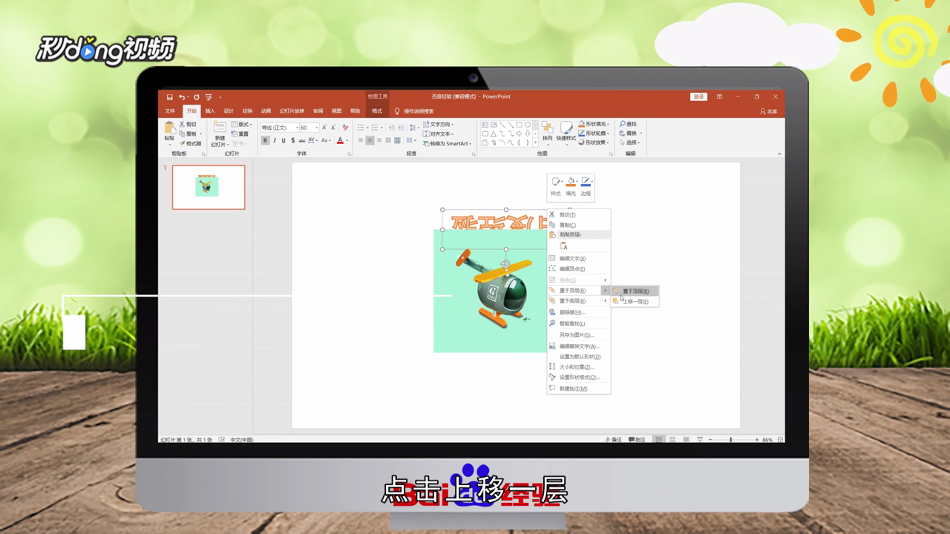Toggle Bold formatting in the ribbon

click(265, 140)
